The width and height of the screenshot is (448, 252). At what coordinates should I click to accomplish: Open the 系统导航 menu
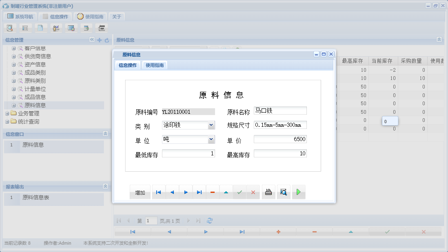(x=20, y=17)
